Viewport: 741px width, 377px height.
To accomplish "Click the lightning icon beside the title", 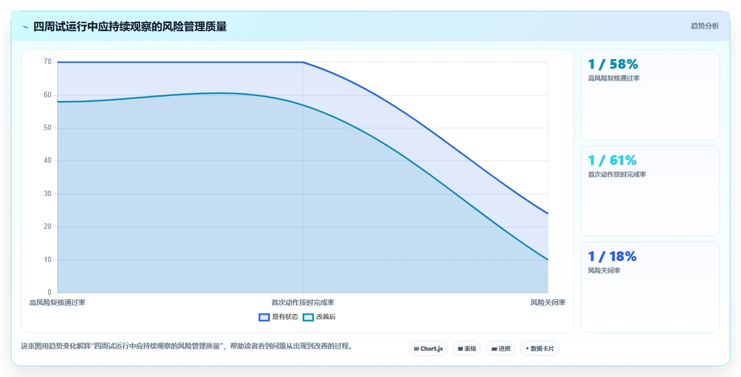I will point(25,27).
